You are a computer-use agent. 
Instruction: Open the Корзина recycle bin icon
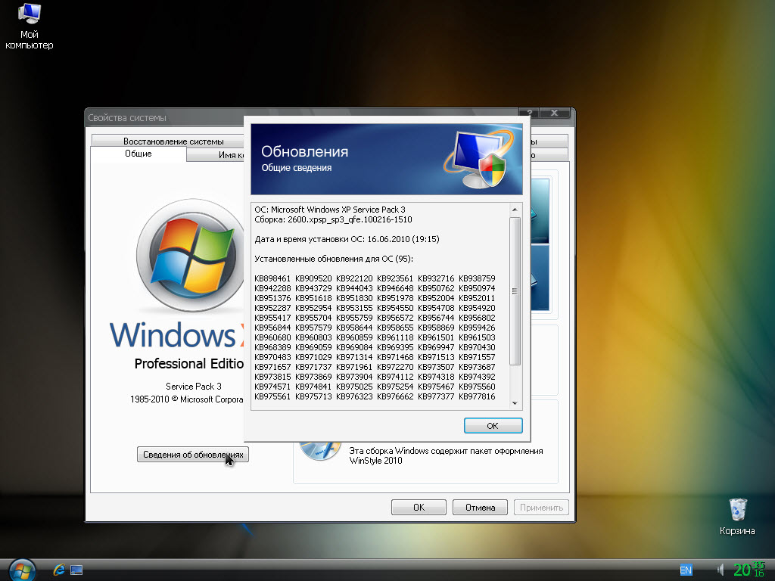click(737, 517)
